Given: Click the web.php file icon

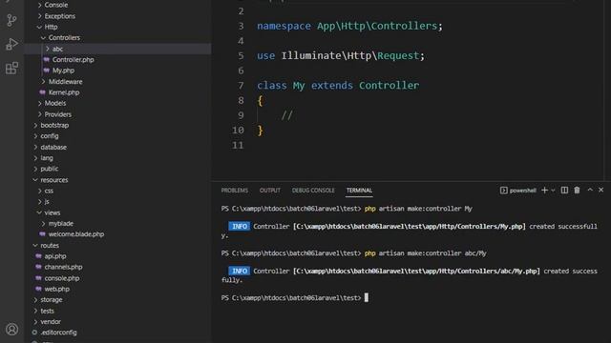Looking at the screenshot, I should pyautogui.click(x=38, y=289).
